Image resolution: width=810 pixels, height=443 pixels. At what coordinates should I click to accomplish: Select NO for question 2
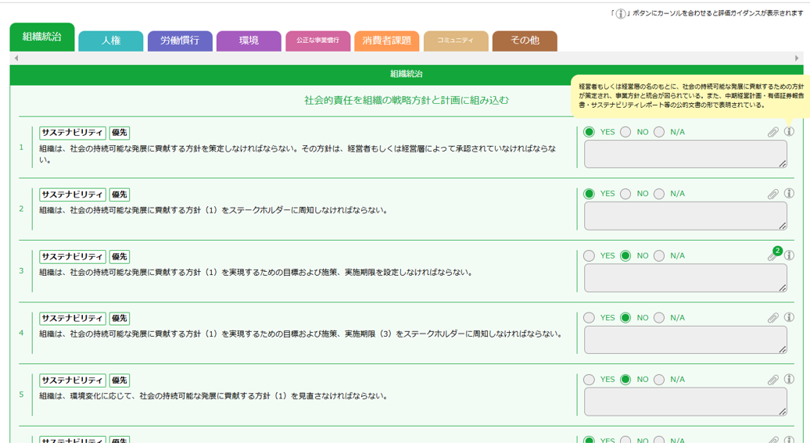(x=625, y=194)
